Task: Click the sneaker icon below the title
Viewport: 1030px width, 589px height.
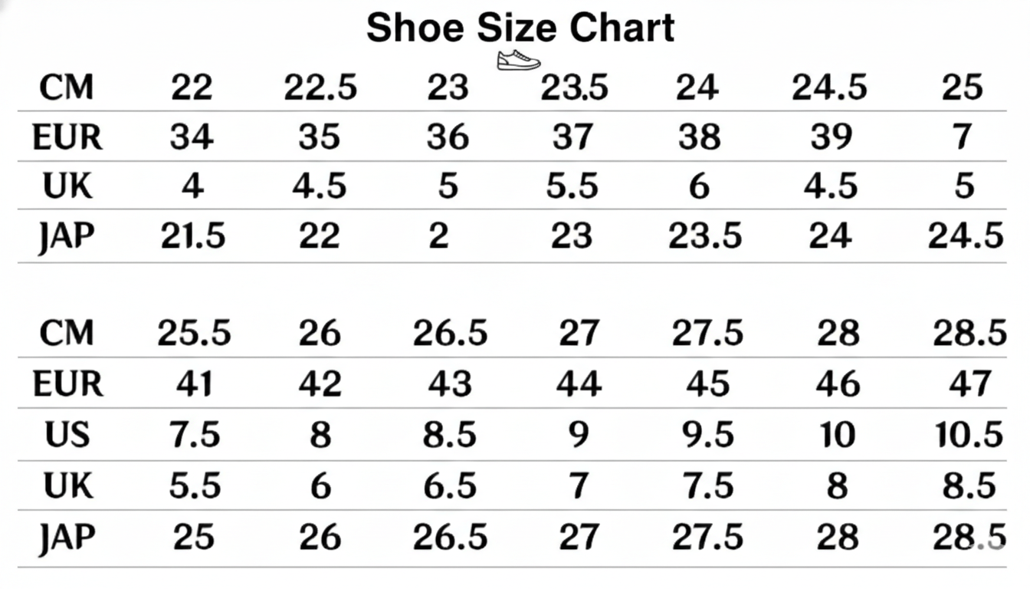Action: (x=518, y=60)
